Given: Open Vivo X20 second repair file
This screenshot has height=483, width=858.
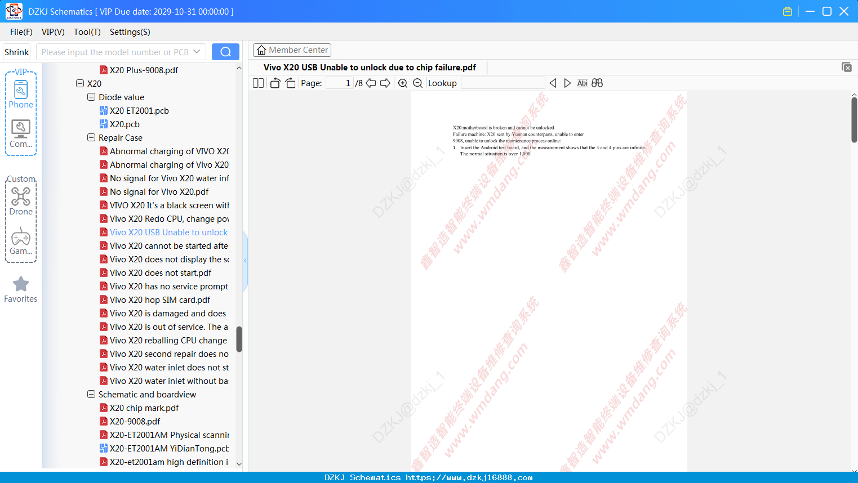Looking at the screenshot, I should click(169, 354).
